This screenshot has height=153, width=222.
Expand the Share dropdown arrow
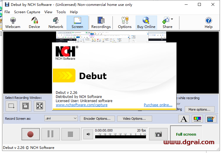172,19
